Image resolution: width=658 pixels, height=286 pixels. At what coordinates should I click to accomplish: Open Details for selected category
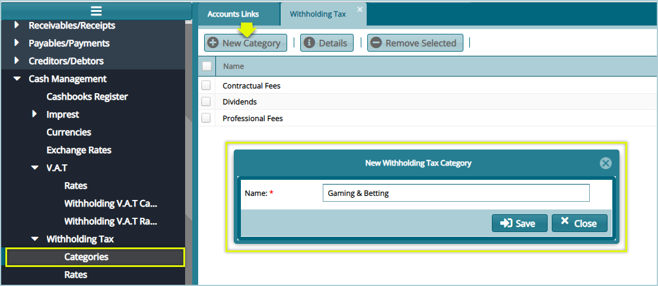coord(327,43)
